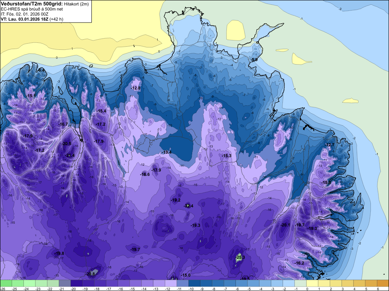Pick the yellow legend swatch between 0 and 1
This screenshot has height=291, width=389.
312,283
